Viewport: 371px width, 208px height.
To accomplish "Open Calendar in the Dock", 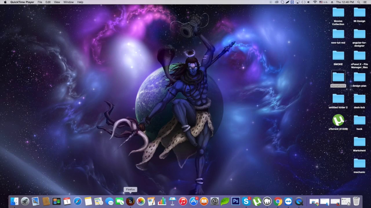I will coord(67,201).
